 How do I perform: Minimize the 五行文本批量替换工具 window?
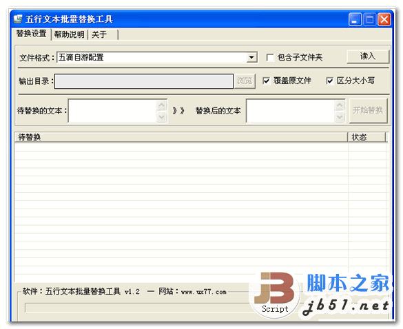355,19
